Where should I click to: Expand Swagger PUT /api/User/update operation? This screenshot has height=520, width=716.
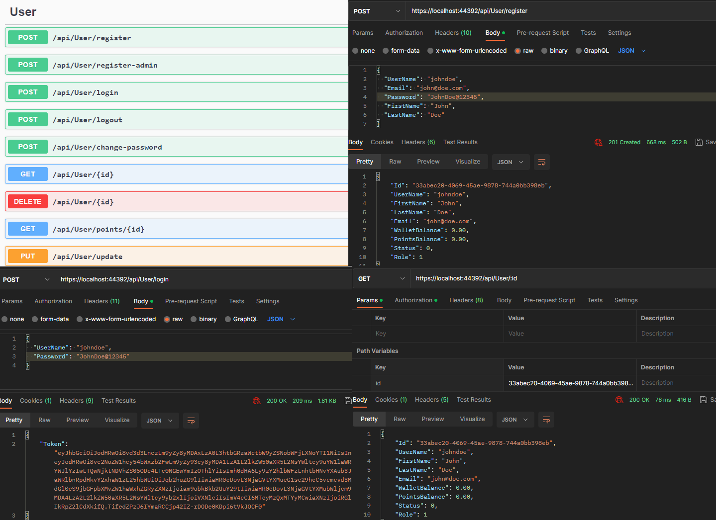(177, 256)
